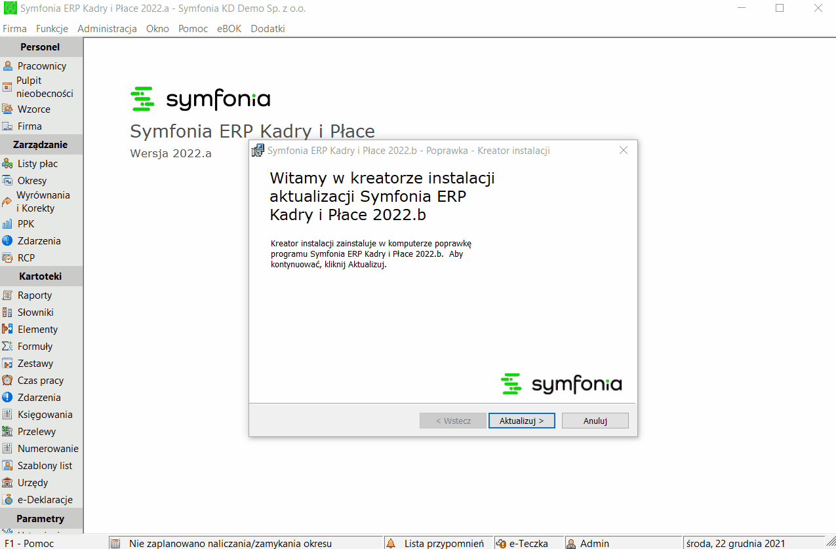Click the Raporty sidebar icon
The image size is (836, 549).
[x=8, y=295]
